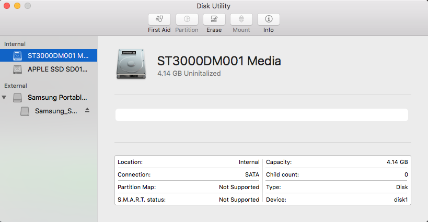Click the Capacity row in details table

point(337,162)
